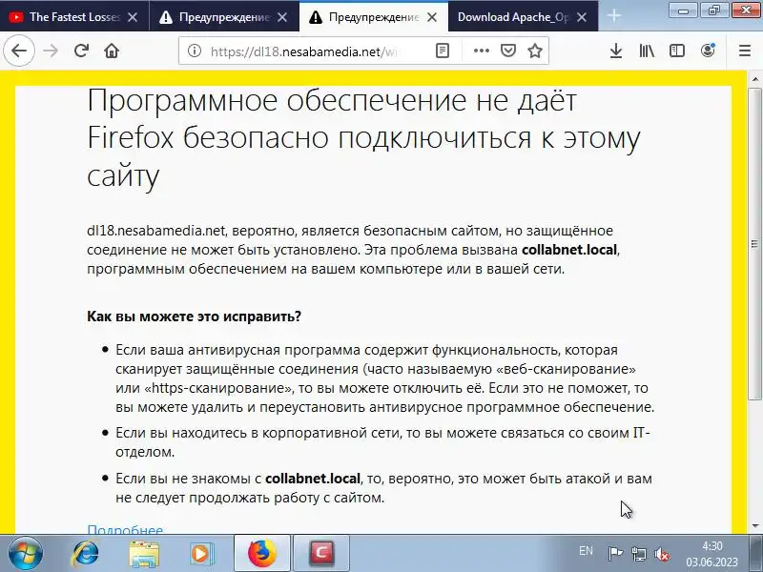Switch to the first Предупреждение tab

tap(224, 17)
